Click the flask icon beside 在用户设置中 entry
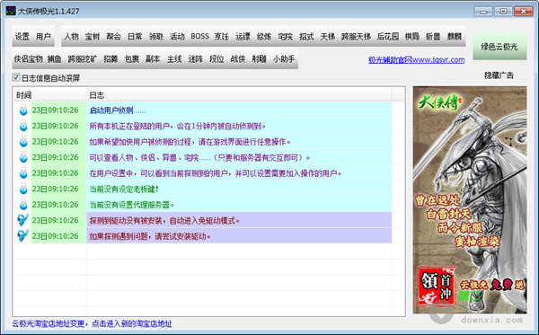539x335 pixels. [23, 173]
